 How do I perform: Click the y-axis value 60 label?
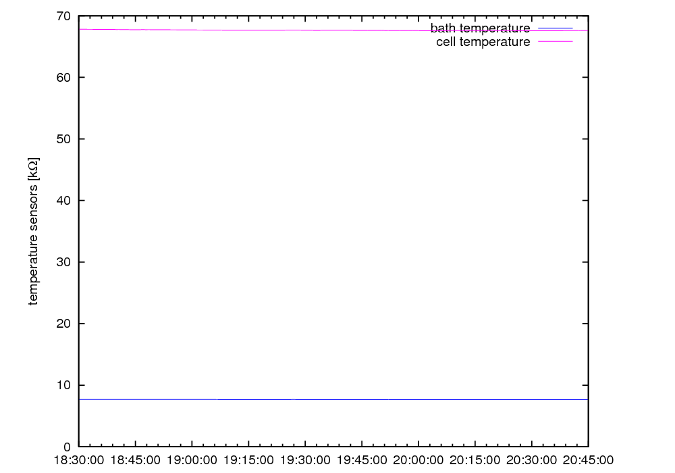point(63,78)
